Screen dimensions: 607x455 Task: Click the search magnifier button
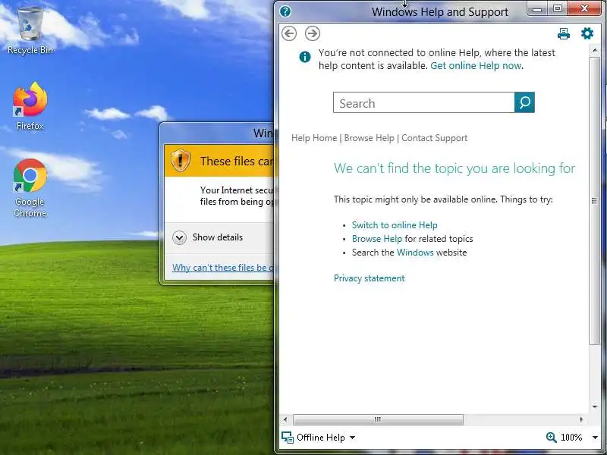(x=524, y=102)
